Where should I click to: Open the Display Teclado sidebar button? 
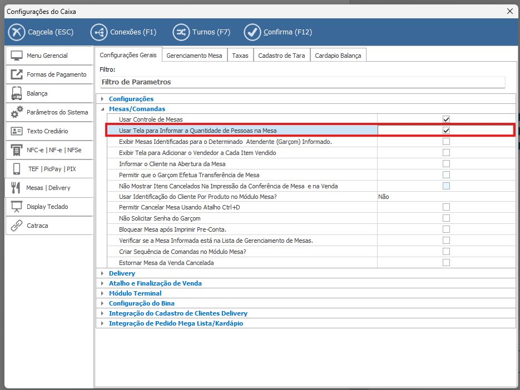pyautogui.click(x=49, y=207)
